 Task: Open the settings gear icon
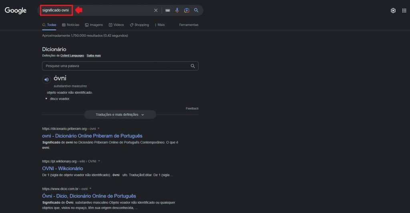[393, 10]
